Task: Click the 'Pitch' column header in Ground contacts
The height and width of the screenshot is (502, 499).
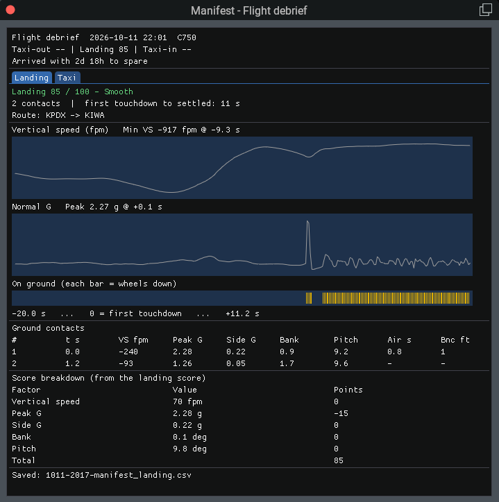Action: pos(346,340)
